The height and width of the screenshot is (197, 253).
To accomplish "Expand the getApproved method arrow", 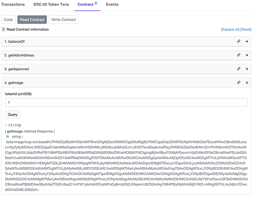I will pos(247,69).
